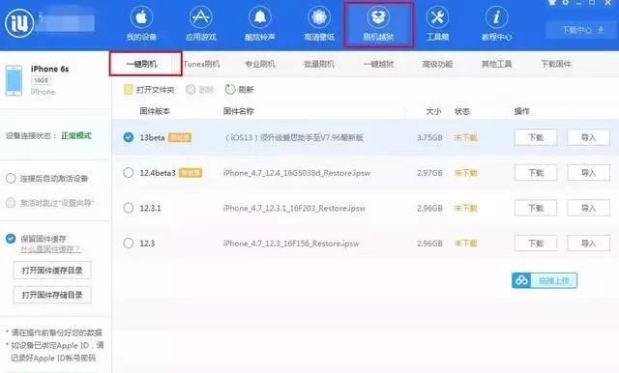Click the 状态 column header
This screenshot has height=373, width=619.
[462, 111]
